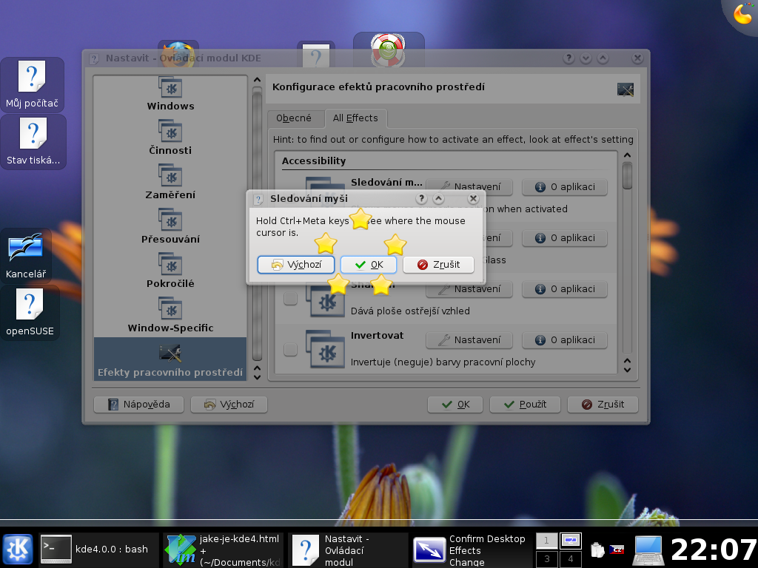Launch the Kancelář office desktop icon

(x=26, y=255)
